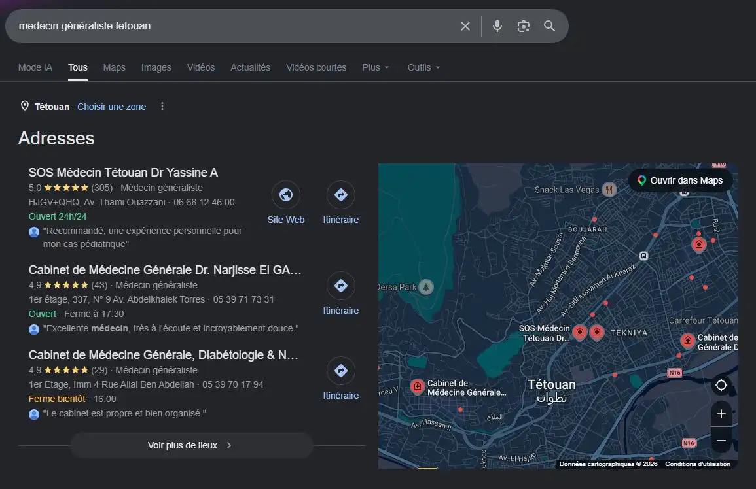Click the reviewer avatar by the "Excellente médecin" review
756x489 pixels.
[x=34, y=329]
